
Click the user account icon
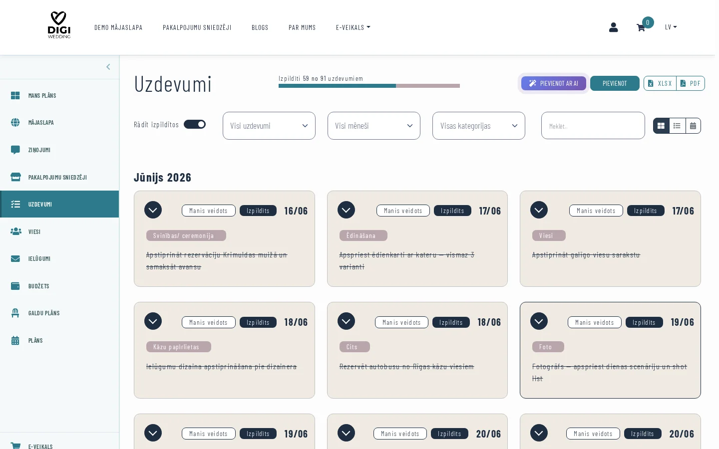613,27
